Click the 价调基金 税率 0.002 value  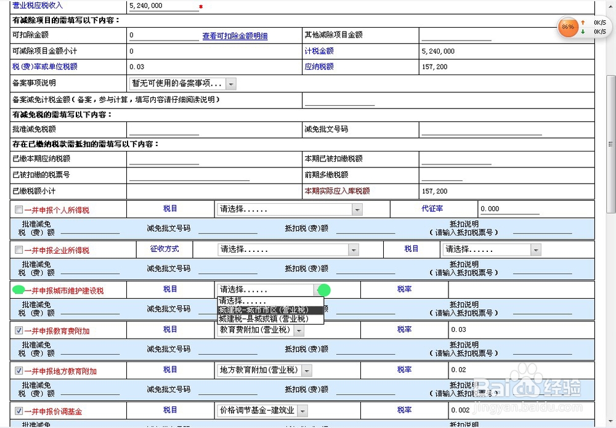[460, 410]
